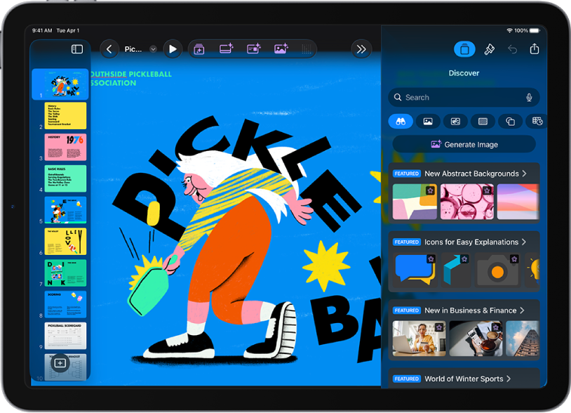
Task: Select the Format paintbrush tool
Action: pos(490,49)
